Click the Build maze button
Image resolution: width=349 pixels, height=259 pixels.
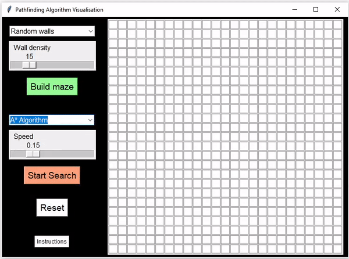pyautogui.click(x=52, y=87)
